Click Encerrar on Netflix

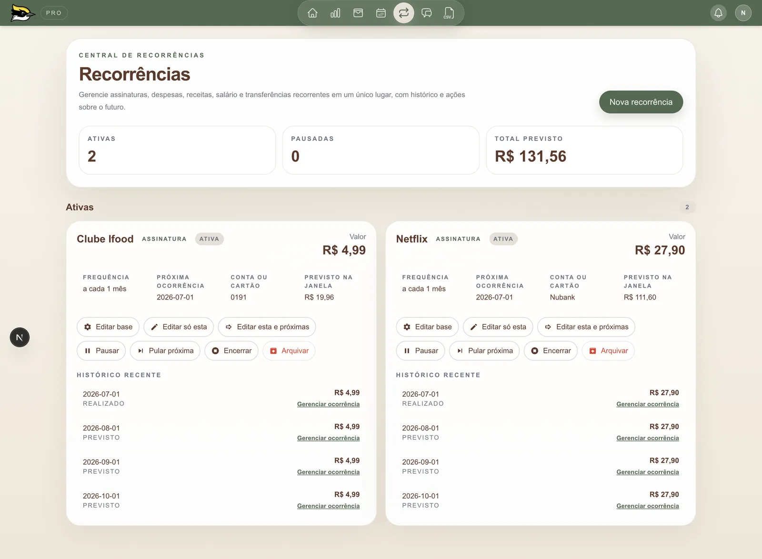(551, 351)
